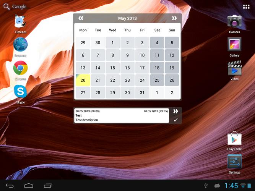The height and width of the screenshot is (191, 255).
Task: Select today's highlighted date 20
Action: pyautogui.click(x=83, y=80)
